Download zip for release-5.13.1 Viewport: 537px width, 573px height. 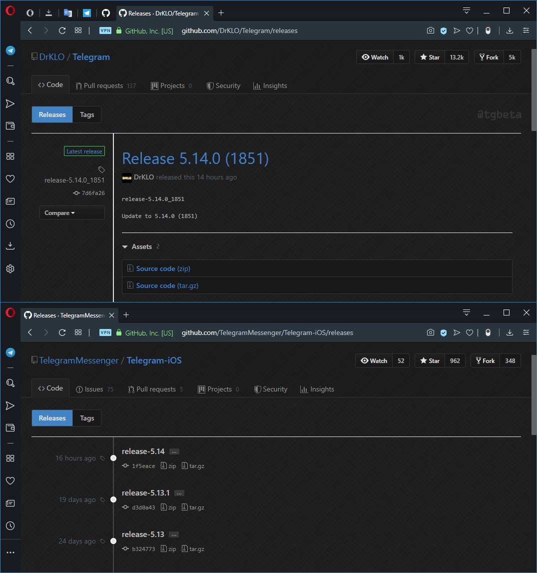(169, 507)
